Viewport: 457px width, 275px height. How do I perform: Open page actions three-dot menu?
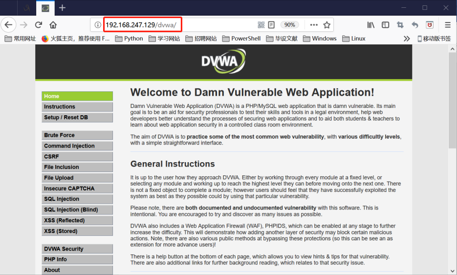tap(314, 25)
